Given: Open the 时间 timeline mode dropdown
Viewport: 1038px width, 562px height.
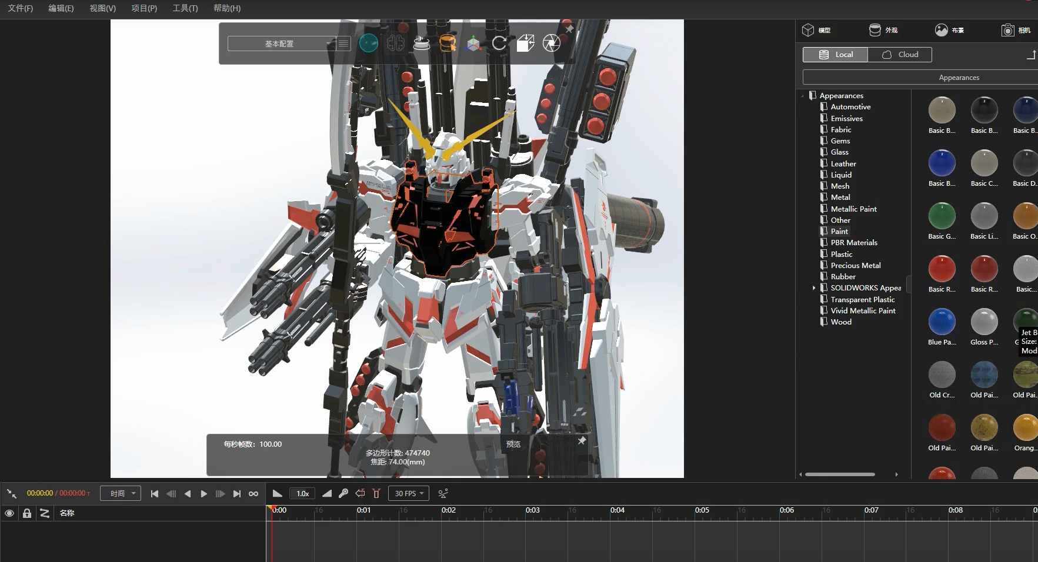Looking at the screenshot, I should 121,493.
